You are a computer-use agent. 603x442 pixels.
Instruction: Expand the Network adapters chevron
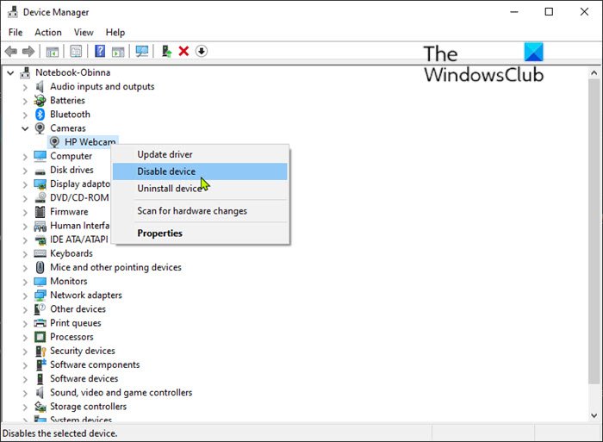coord(25,296)
